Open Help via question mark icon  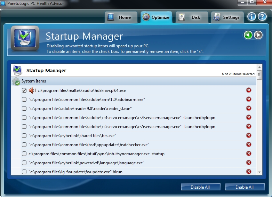[x=262, y=17]
